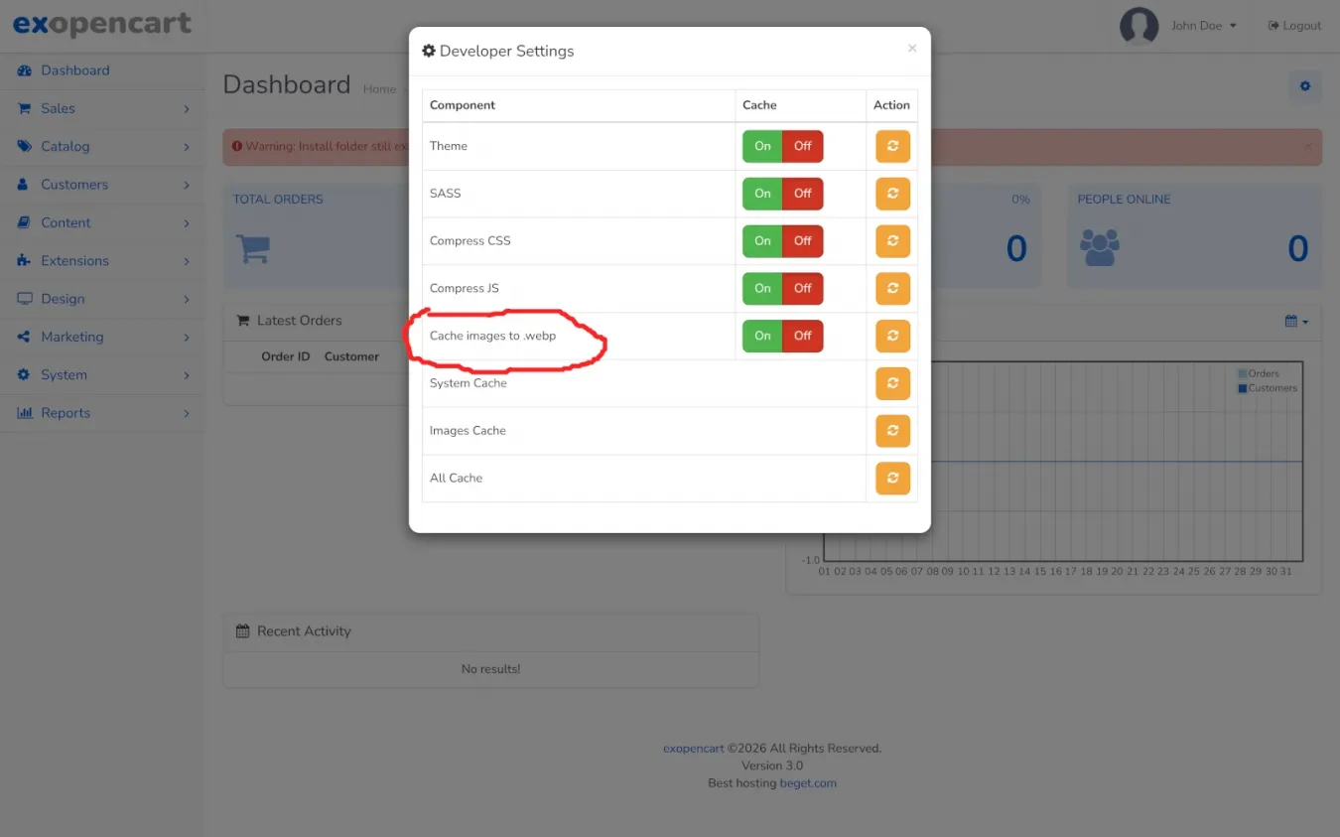Open the John Doe user dropdown
Viewport: 1340px width, 837px height.
coord(1203,26)
